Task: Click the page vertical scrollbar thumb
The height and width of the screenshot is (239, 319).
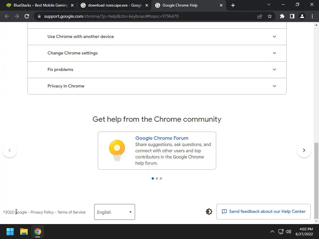Action: tap(316, 180)
